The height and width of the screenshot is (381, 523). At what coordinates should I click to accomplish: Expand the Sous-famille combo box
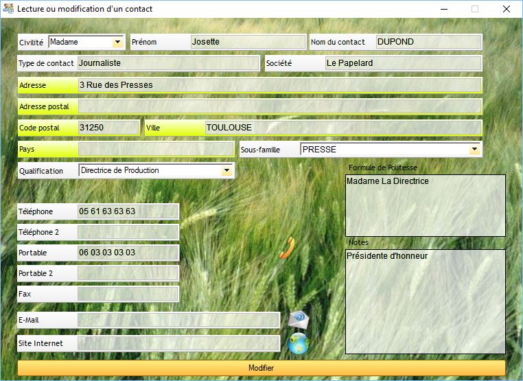pos(474,149)
